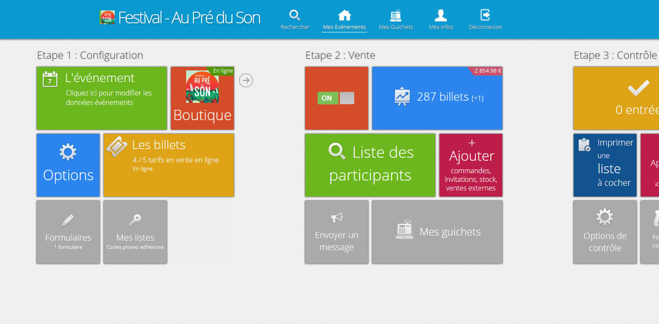Click Imprimer une liste à cocher tile
Screen dimensions: 659x324
click(605, 165)
